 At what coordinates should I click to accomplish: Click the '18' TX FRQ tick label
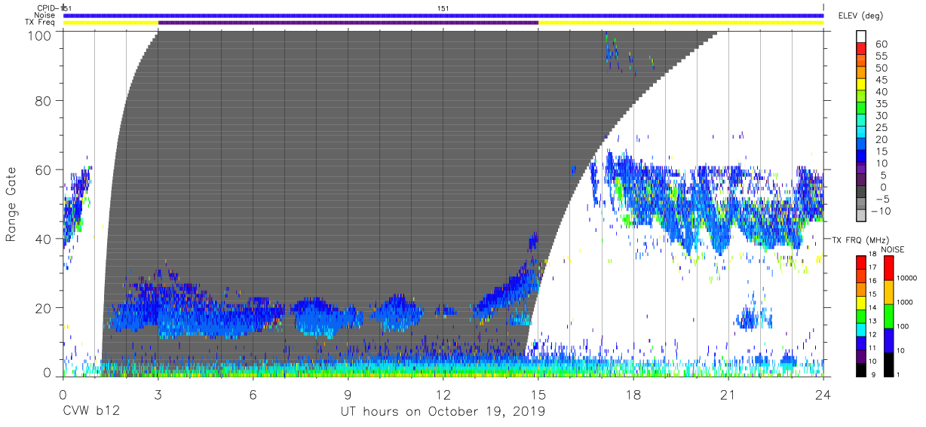pyautogui.click(x=874, y=255)
